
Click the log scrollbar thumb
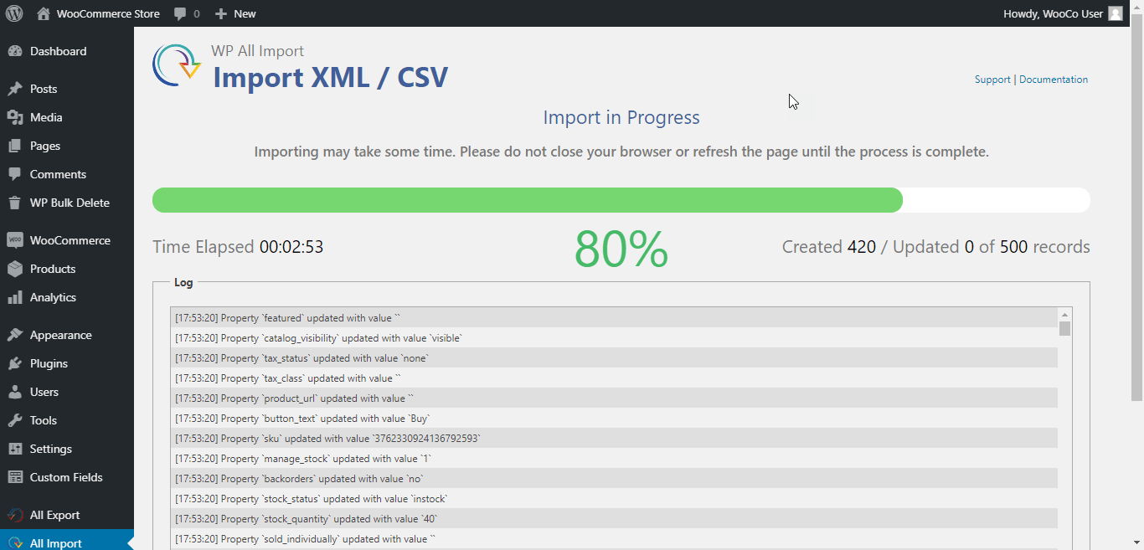tap(1064, 327)
